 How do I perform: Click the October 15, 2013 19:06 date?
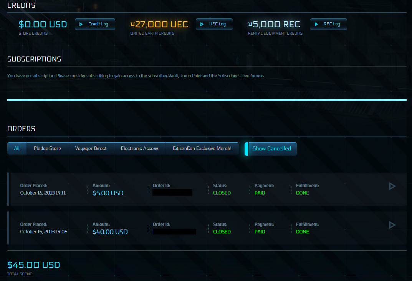(44, 231)
